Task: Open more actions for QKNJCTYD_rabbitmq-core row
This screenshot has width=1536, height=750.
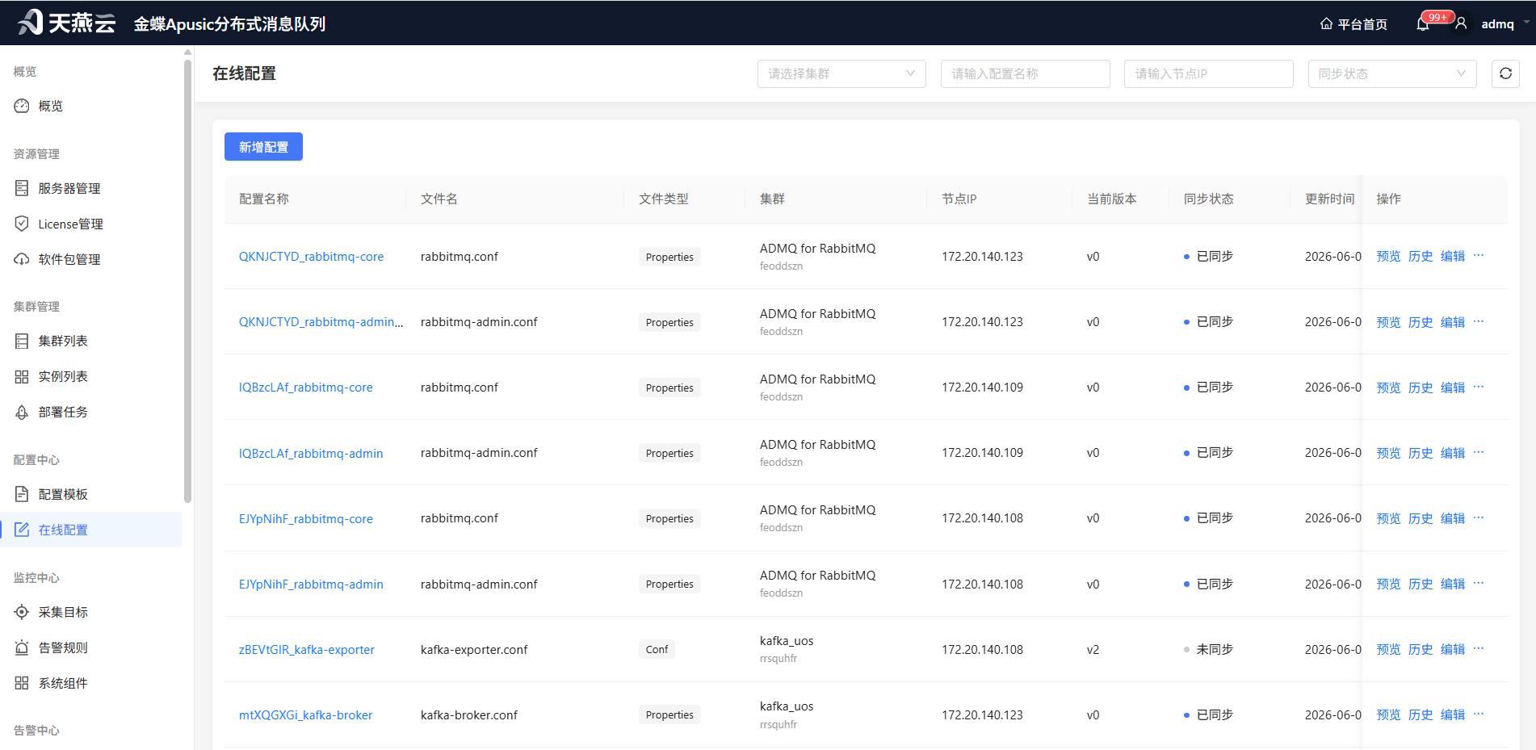Action: 1479,255
